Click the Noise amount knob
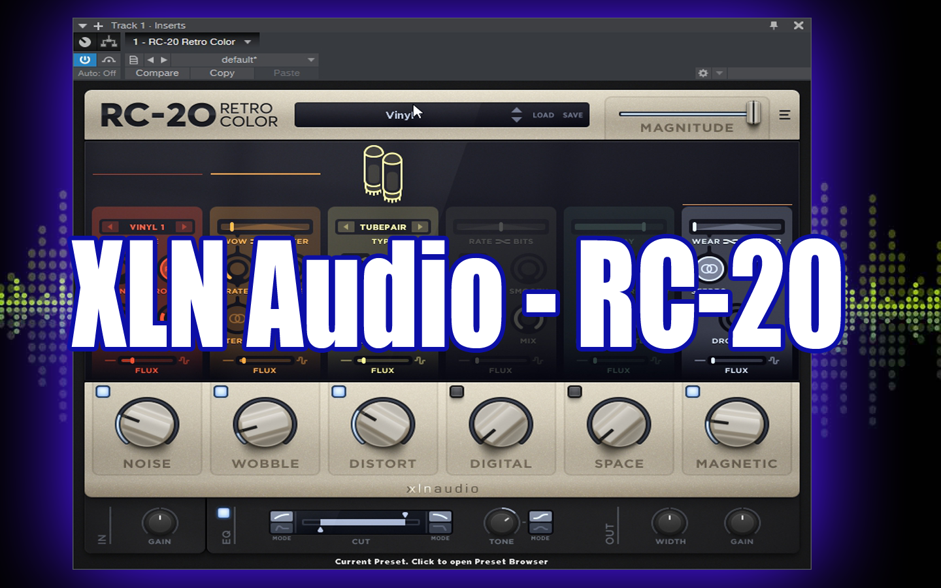The height and width of the screenshot is (588, 941). click(147, 424)
